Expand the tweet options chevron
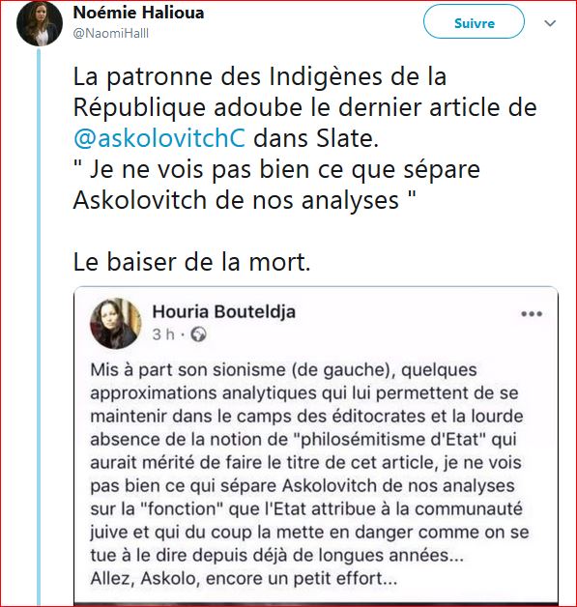Image resolution: width=577 pixels, height=607 pixels. click(x=550, y=23)
